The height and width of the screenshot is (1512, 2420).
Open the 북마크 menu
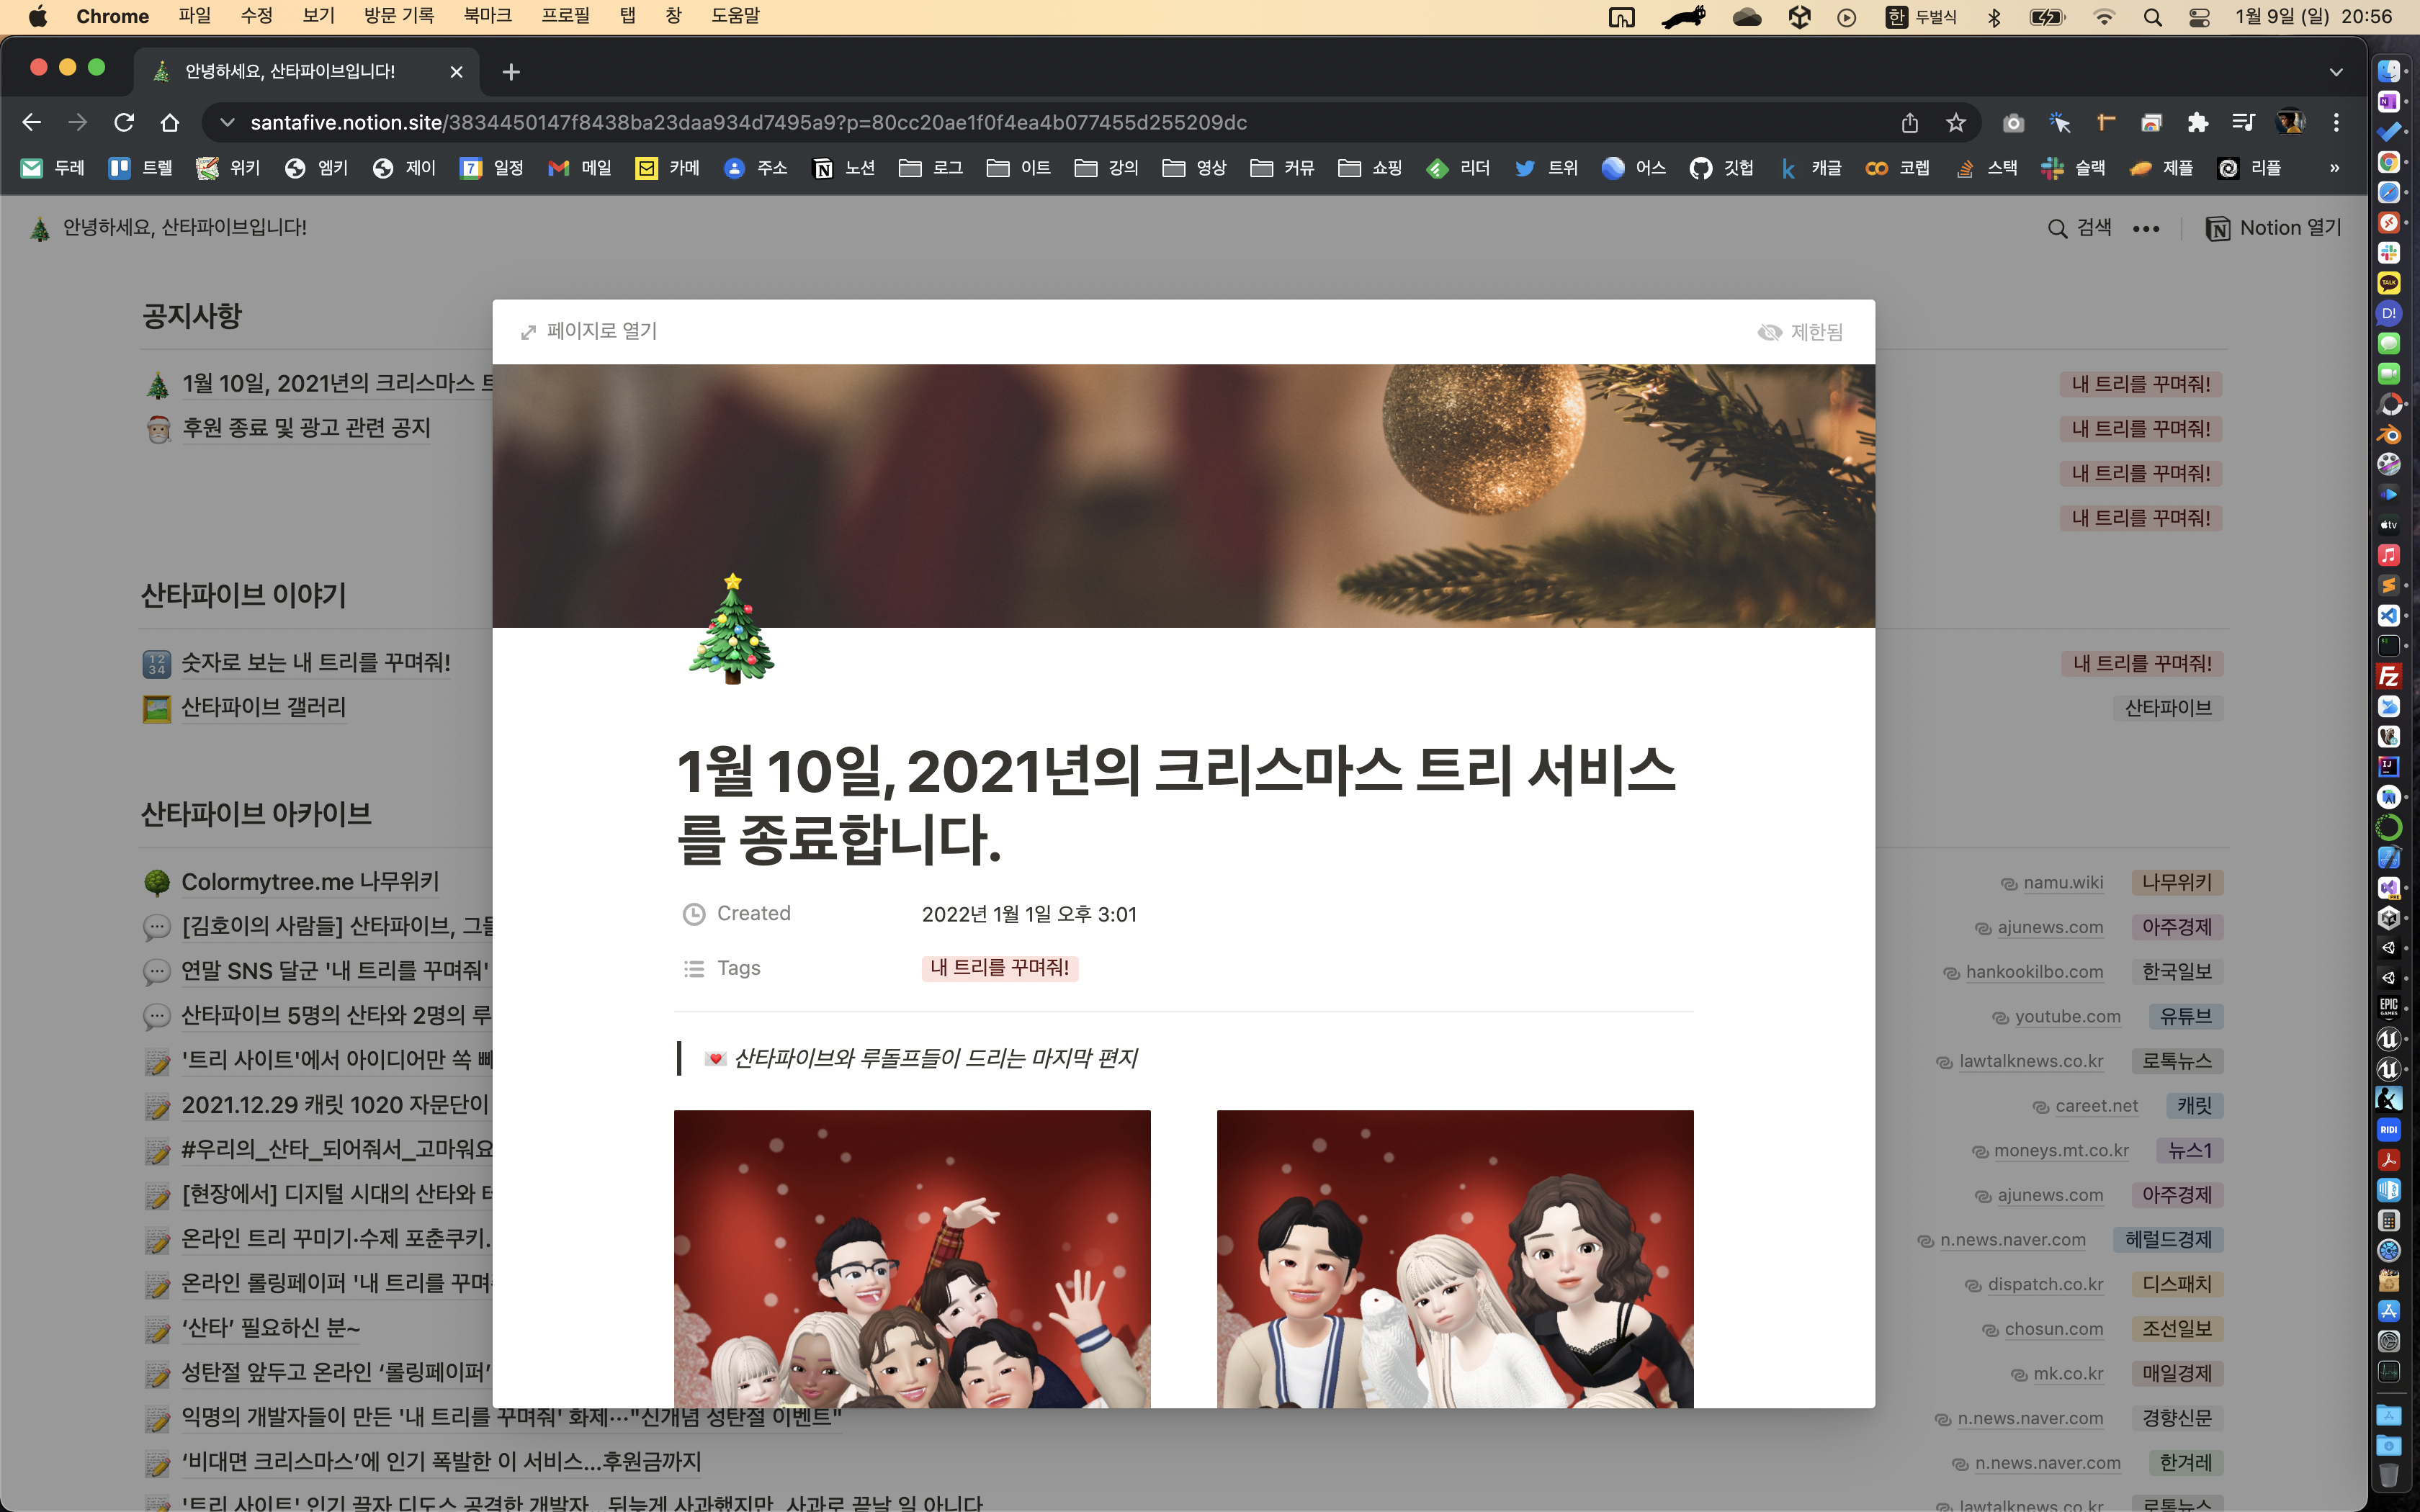pos(487,16)
